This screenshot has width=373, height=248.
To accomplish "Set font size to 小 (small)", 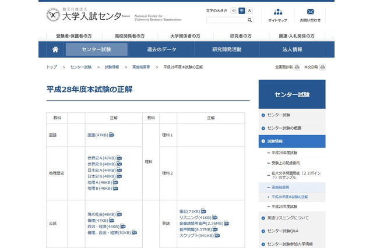I will tap(234, 10).
